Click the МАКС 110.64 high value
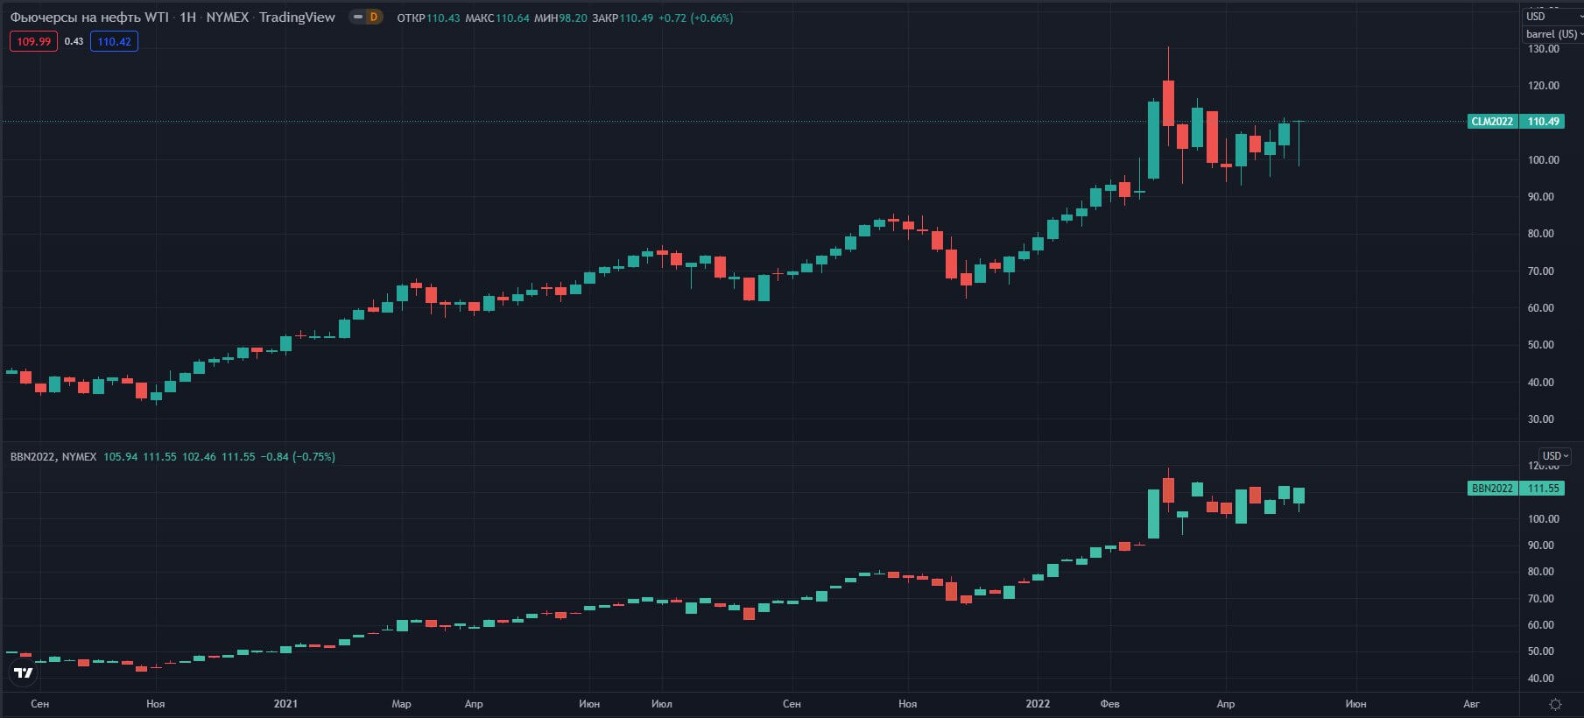 (497, 18)
